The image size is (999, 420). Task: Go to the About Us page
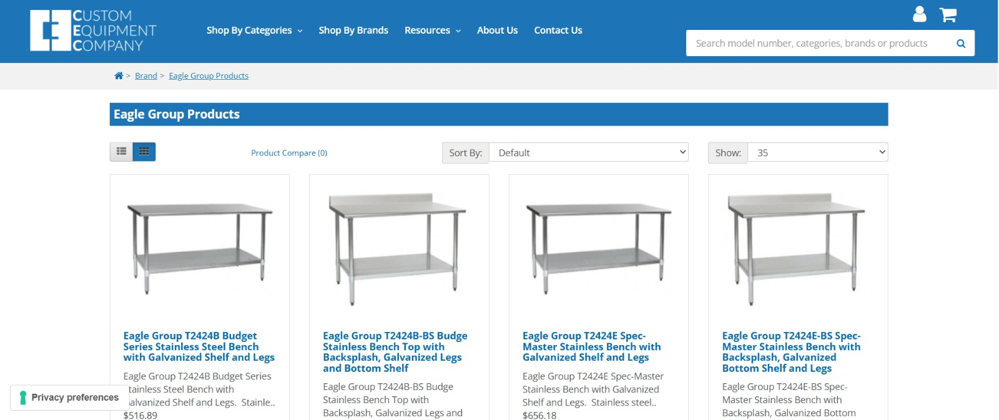click(497, 31)
